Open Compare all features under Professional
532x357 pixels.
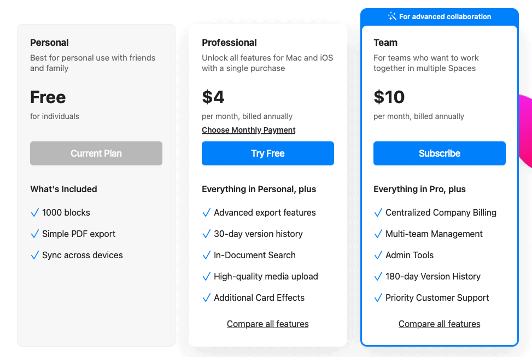(267, 324)
